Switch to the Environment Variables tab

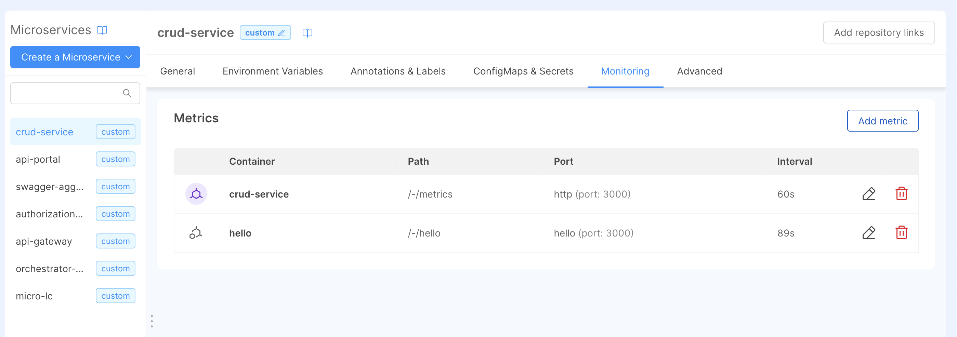(x=272, y=71)
